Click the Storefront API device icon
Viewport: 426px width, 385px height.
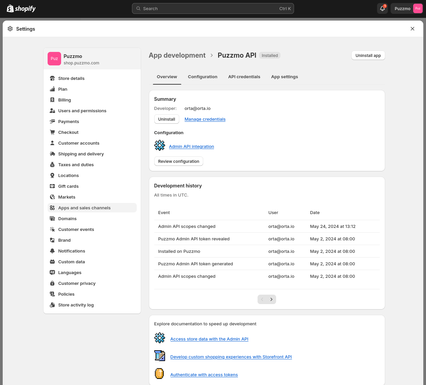pyautogui.click(x=159, y=356)
